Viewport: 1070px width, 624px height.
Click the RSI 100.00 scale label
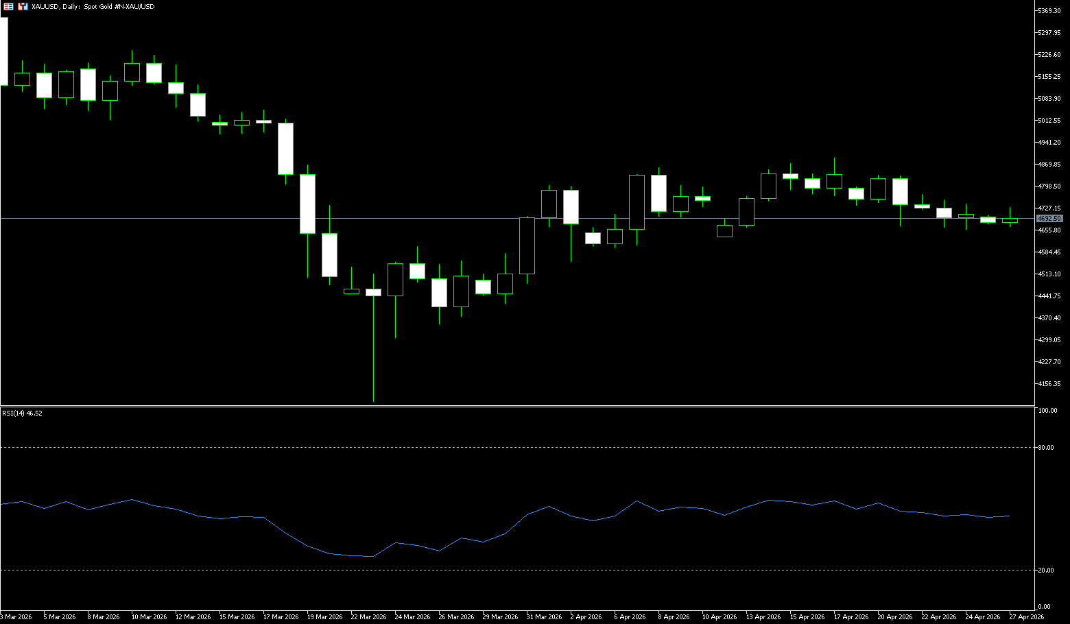click(1047, 411)
